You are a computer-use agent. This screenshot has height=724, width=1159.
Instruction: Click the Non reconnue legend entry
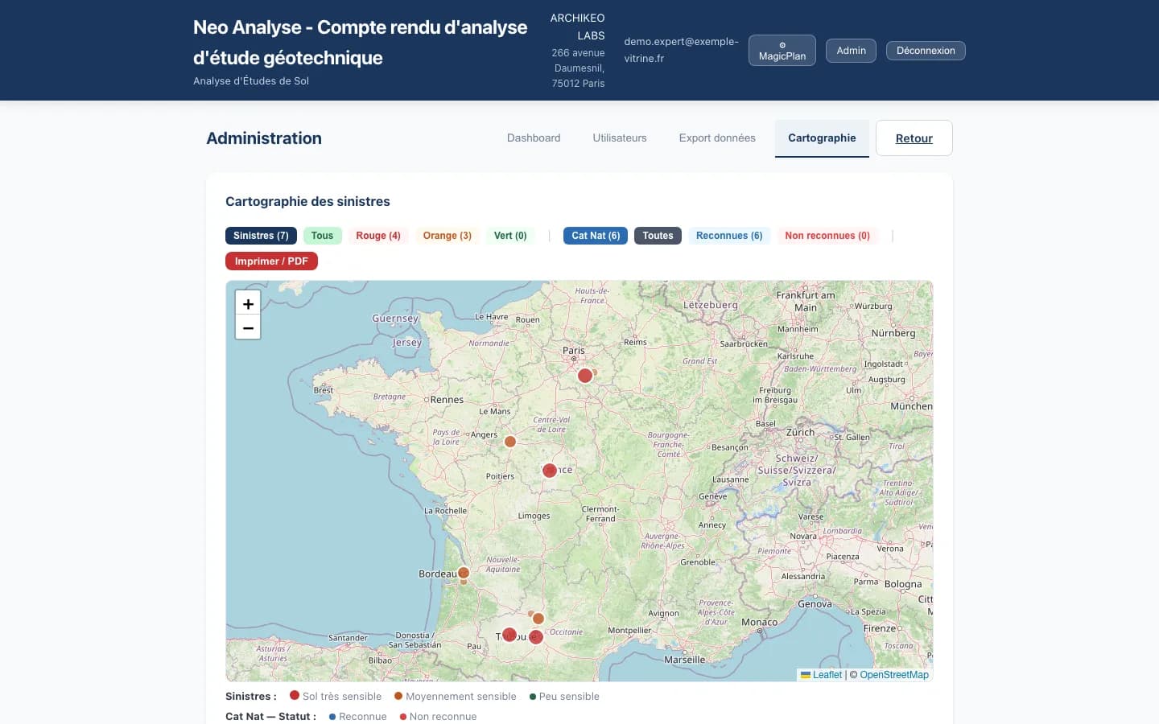click(439, 717)
